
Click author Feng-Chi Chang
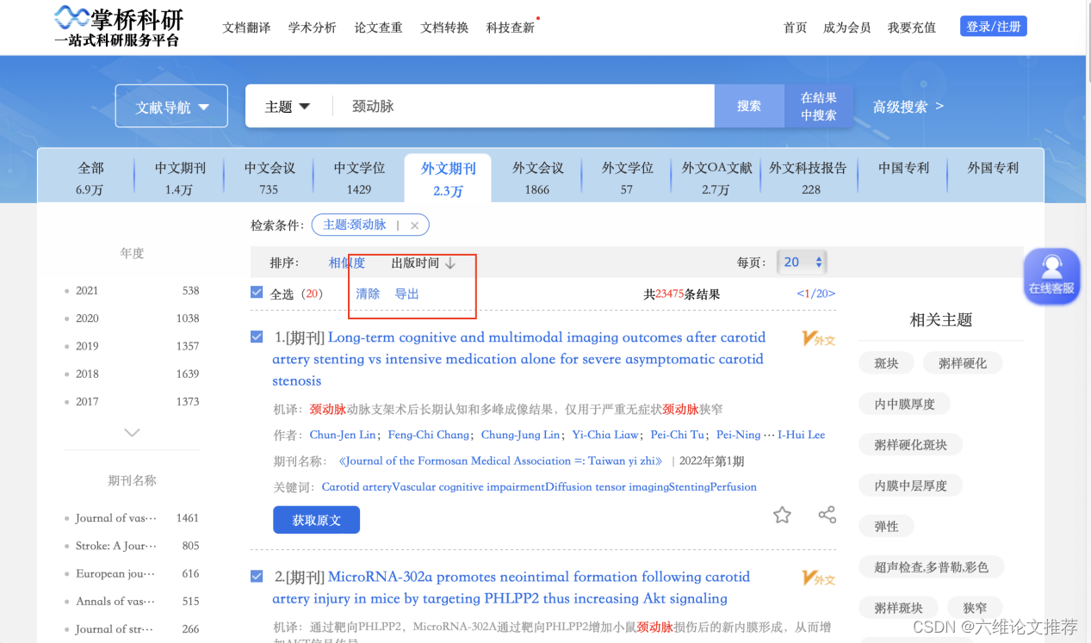(429, 435)
